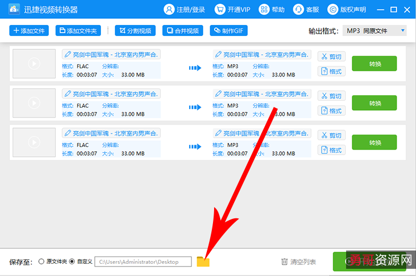The height and width of the screenshot is (276, 416).
Task: Click the second row's conversion arrow icon
Action: [x=195, y=107]
